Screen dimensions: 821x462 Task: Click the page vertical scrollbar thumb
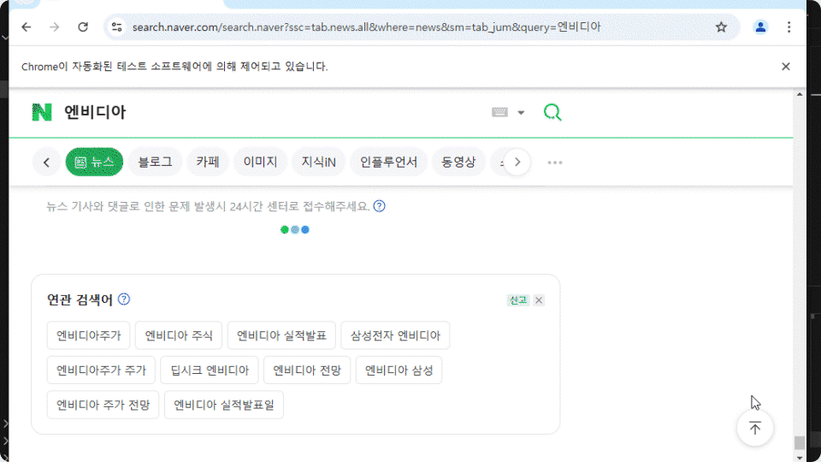(x=799, y=442)
